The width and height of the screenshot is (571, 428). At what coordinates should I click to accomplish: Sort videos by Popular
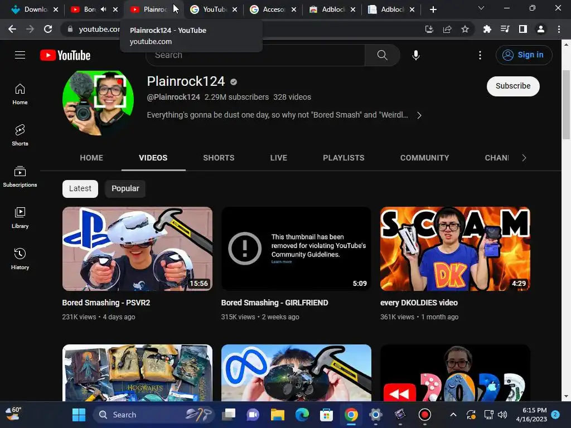125,188
